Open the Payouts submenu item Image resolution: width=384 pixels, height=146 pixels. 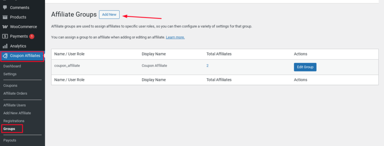tap(10, 140)
